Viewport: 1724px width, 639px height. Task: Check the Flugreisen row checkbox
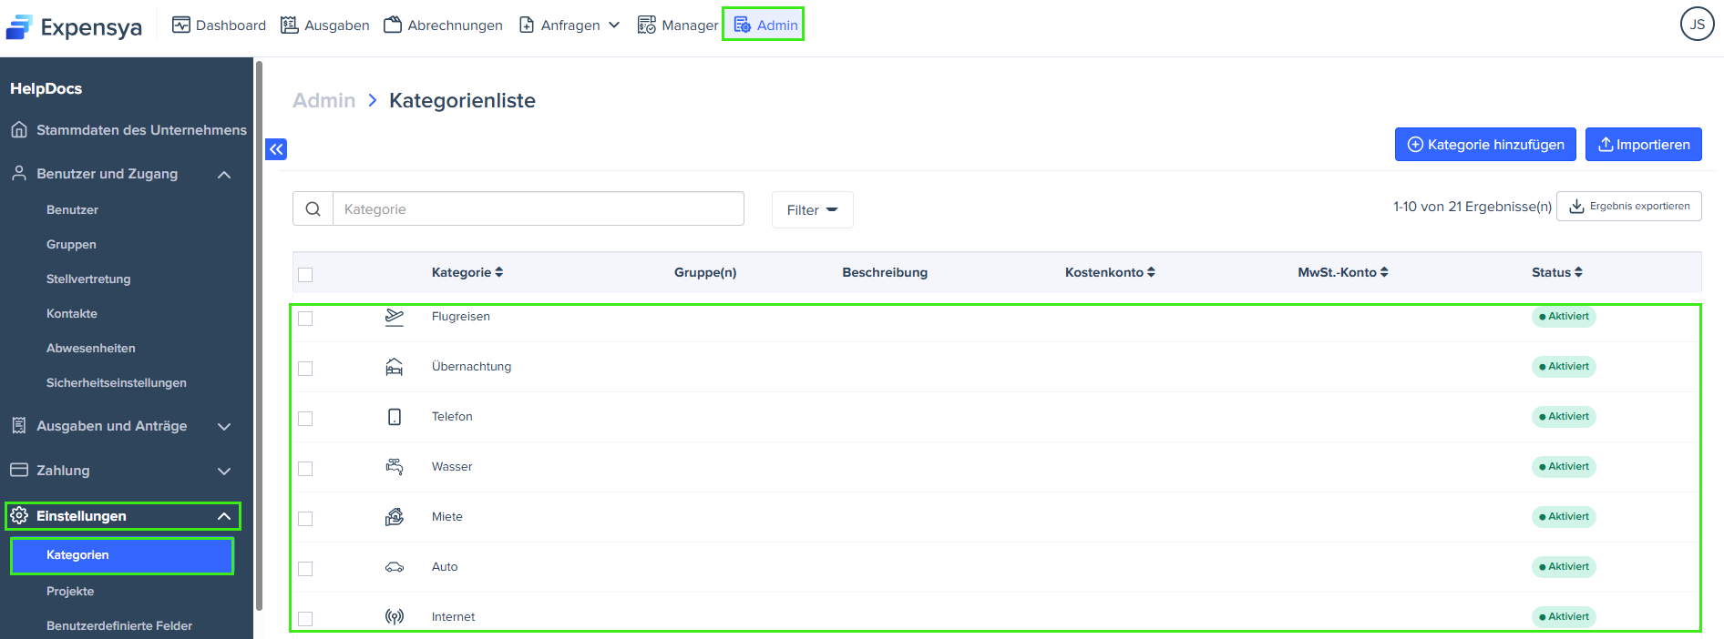[305, 319]
